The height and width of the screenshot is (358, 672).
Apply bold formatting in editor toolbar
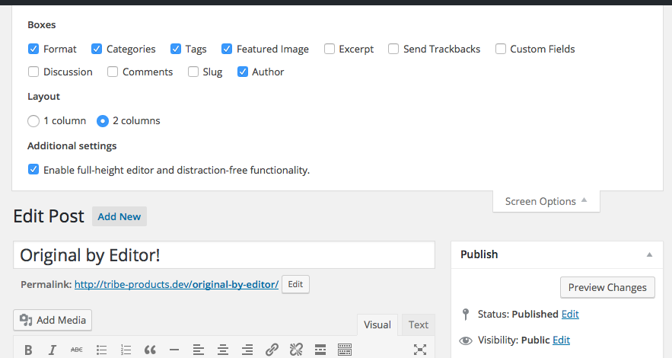coord(28,350)
